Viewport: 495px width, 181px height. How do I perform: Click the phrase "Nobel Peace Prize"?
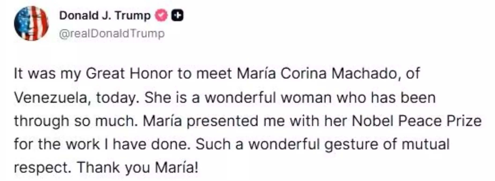click(x=416, y=121)
